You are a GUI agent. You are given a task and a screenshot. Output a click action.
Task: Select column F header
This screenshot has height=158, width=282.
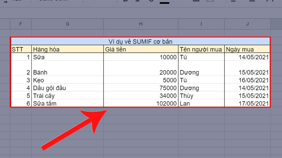(21, 24)
